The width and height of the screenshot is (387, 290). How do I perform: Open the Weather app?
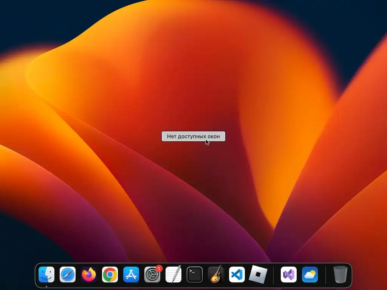click(x=310, y=275)
